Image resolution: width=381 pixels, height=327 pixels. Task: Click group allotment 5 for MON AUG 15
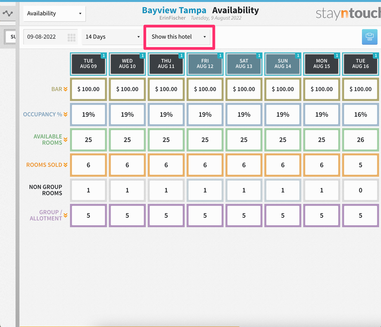click(x=322, y=216)
